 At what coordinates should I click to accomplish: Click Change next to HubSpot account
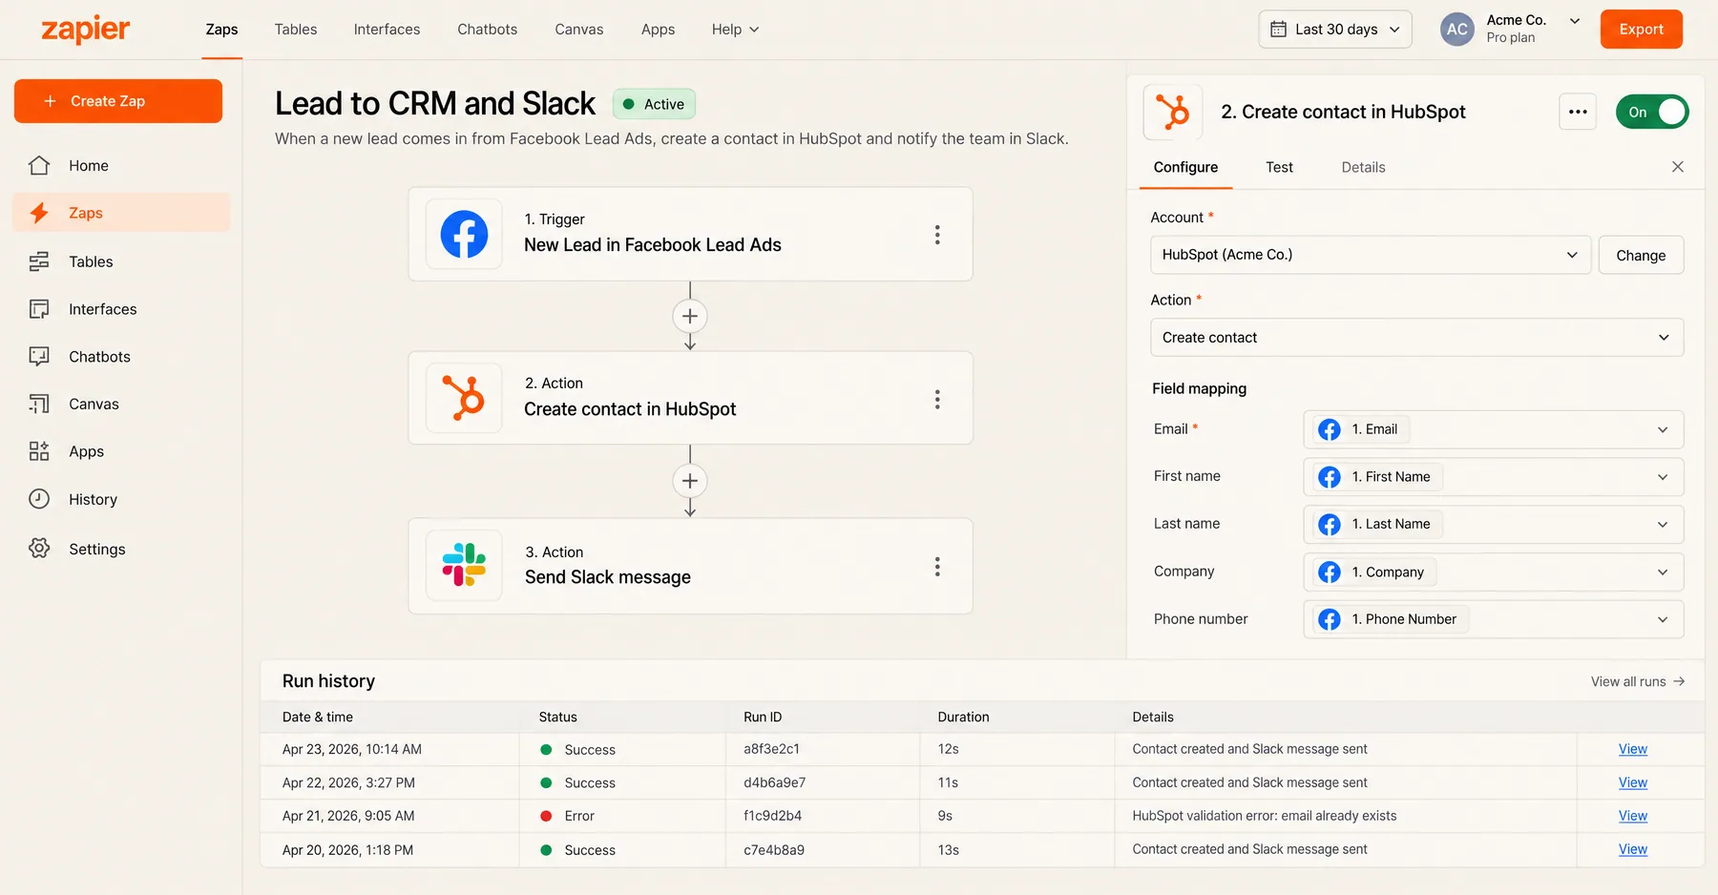[1641, 255]
